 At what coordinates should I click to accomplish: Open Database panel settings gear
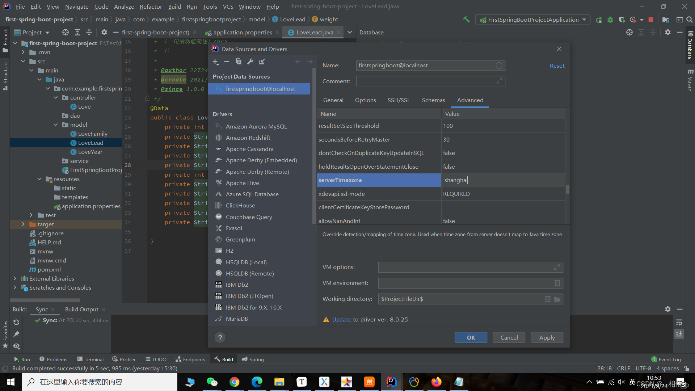tap(668, 32)
